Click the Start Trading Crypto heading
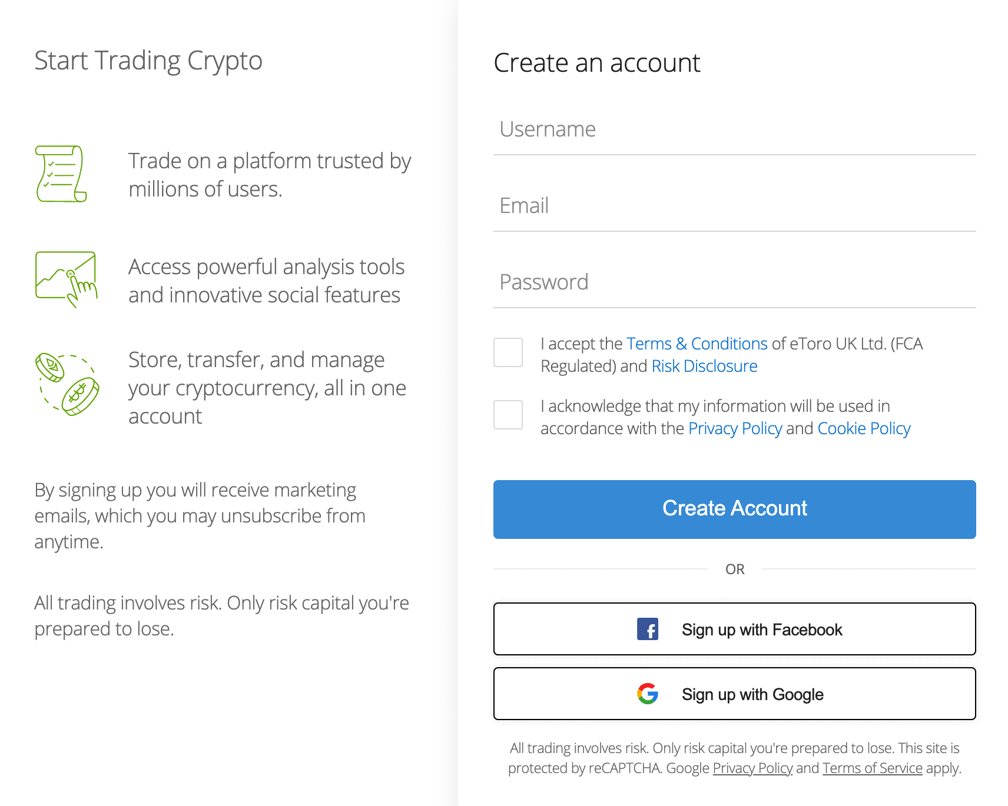The image size is (1008, 806). point(148,61)
